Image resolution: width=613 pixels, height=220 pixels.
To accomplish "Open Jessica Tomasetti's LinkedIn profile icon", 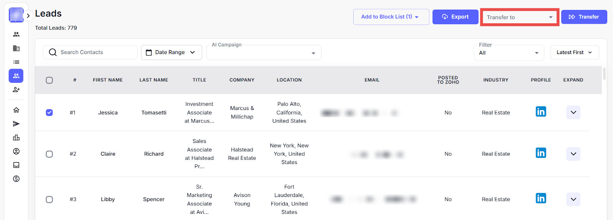I will (541, 112).
